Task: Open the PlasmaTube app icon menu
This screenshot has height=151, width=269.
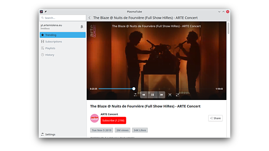Action: pyautogui.click(x=41, y=11)
